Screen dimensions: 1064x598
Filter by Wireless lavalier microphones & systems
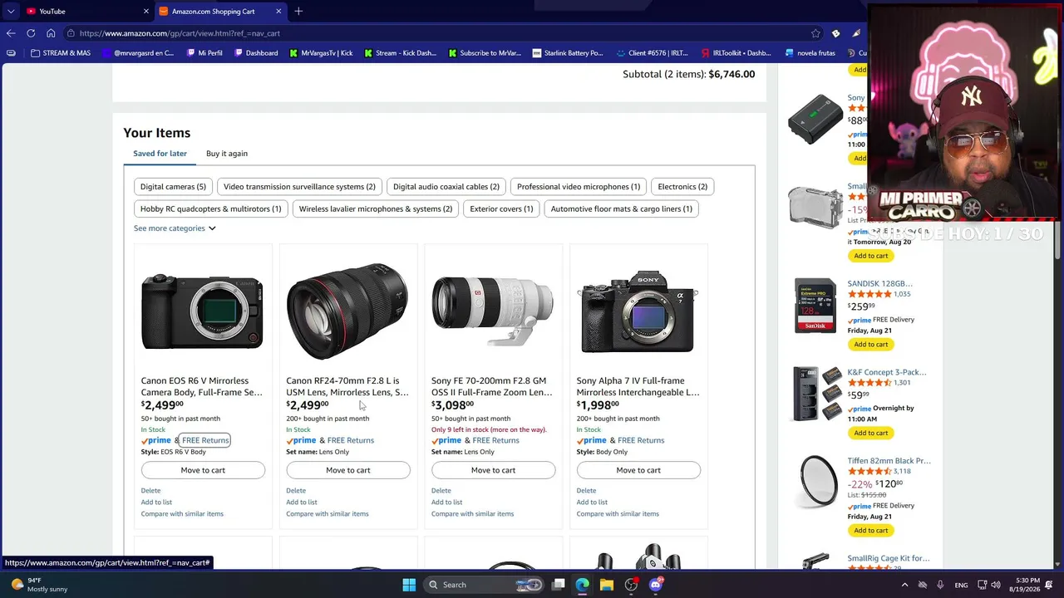(x=376, y=209)
